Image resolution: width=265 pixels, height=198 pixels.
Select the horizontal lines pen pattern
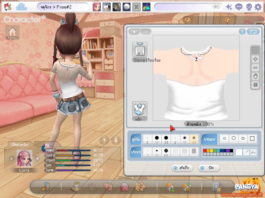194,152
